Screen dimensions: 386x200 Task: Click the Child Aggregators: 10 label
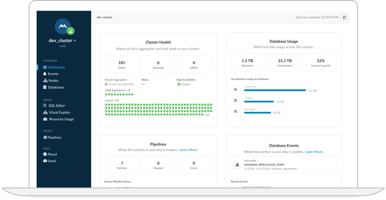pyautogui.click(x=118, y=90)
